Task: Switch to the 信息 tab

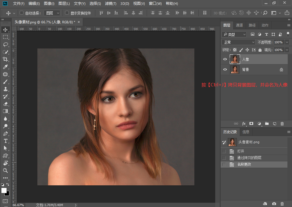Action: [x=246, y=132]
